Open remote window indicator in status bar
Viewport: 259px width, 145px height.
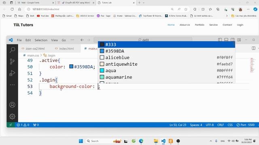tap(11, 125)
